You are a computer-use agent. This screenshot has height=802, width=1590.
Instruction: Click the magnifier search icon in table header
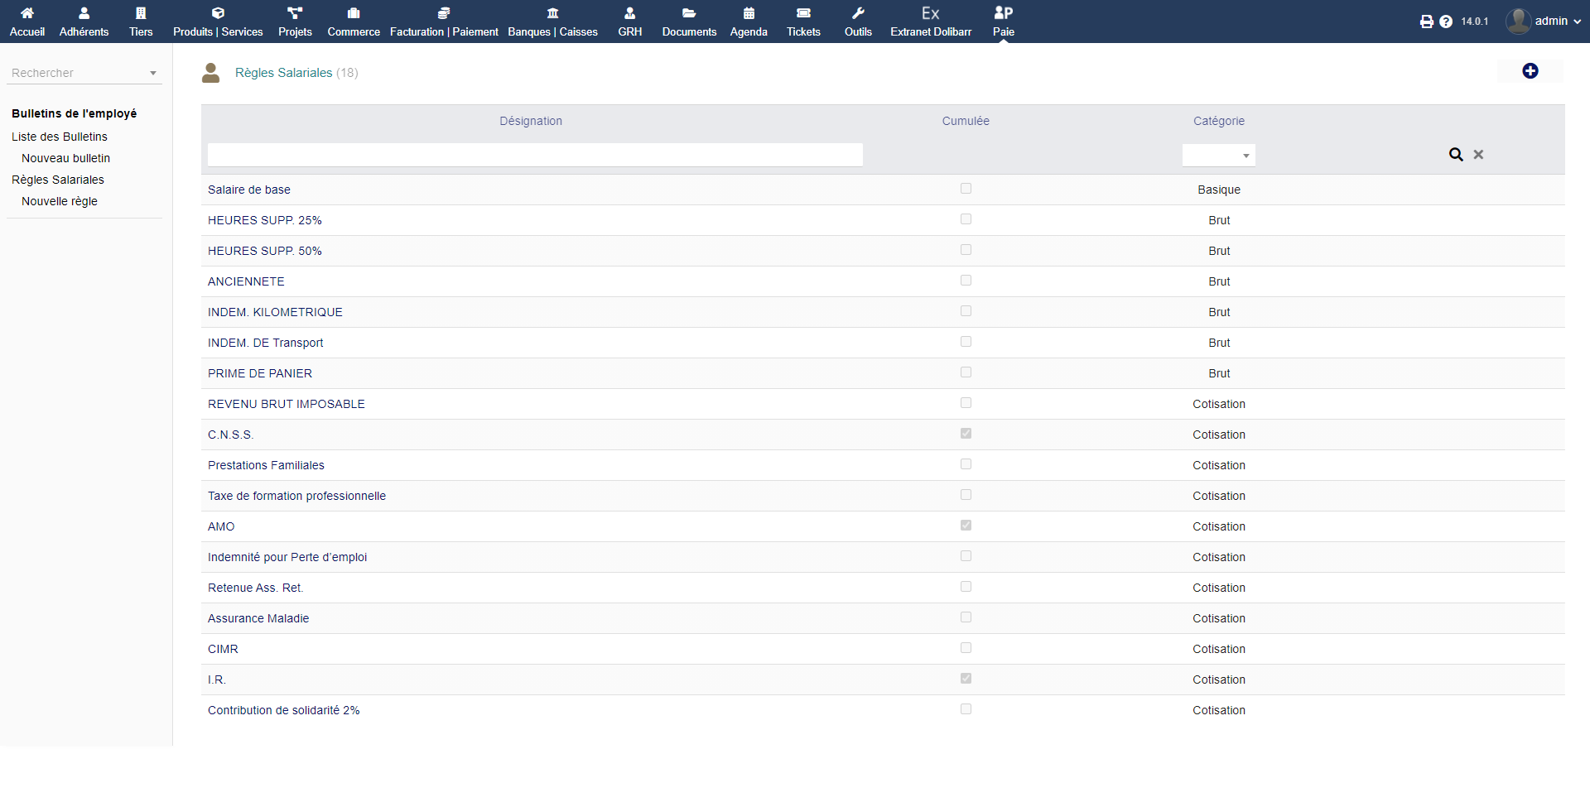click(x=1455, y=155)
